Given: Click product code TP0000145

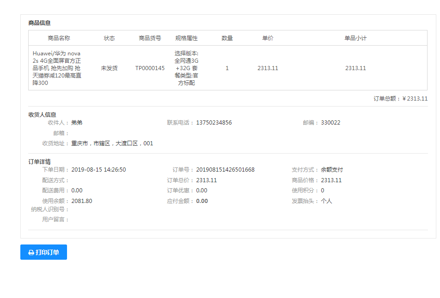Looking at the screenshot, I should [150, 68].
